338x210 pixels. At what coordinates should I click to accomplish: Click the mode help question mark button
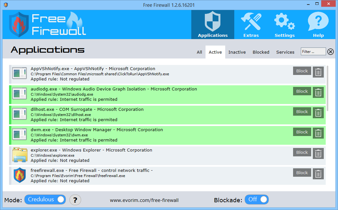pos(75,200)
